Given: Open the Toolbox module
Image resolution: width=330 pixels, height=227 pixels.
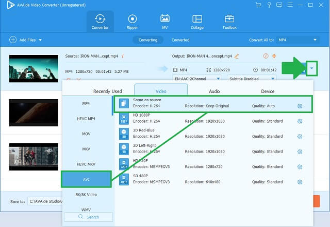Looking at the screenshot, I should pyautogui.click(x=229, y=22).
